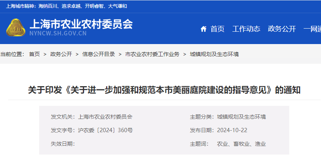Click the golden emblem logo icon
Screen dimensions: 321x165
[16, 28]
